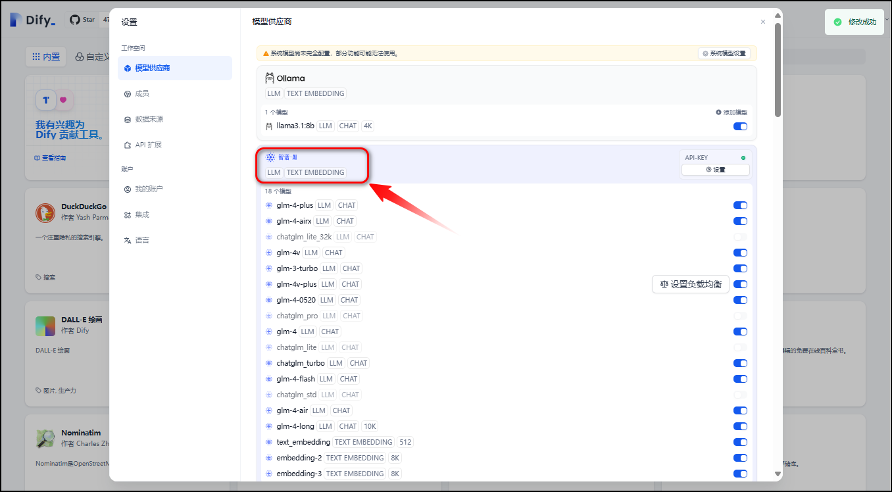Toggle the glm-4-airx model switch

(740, 221)
